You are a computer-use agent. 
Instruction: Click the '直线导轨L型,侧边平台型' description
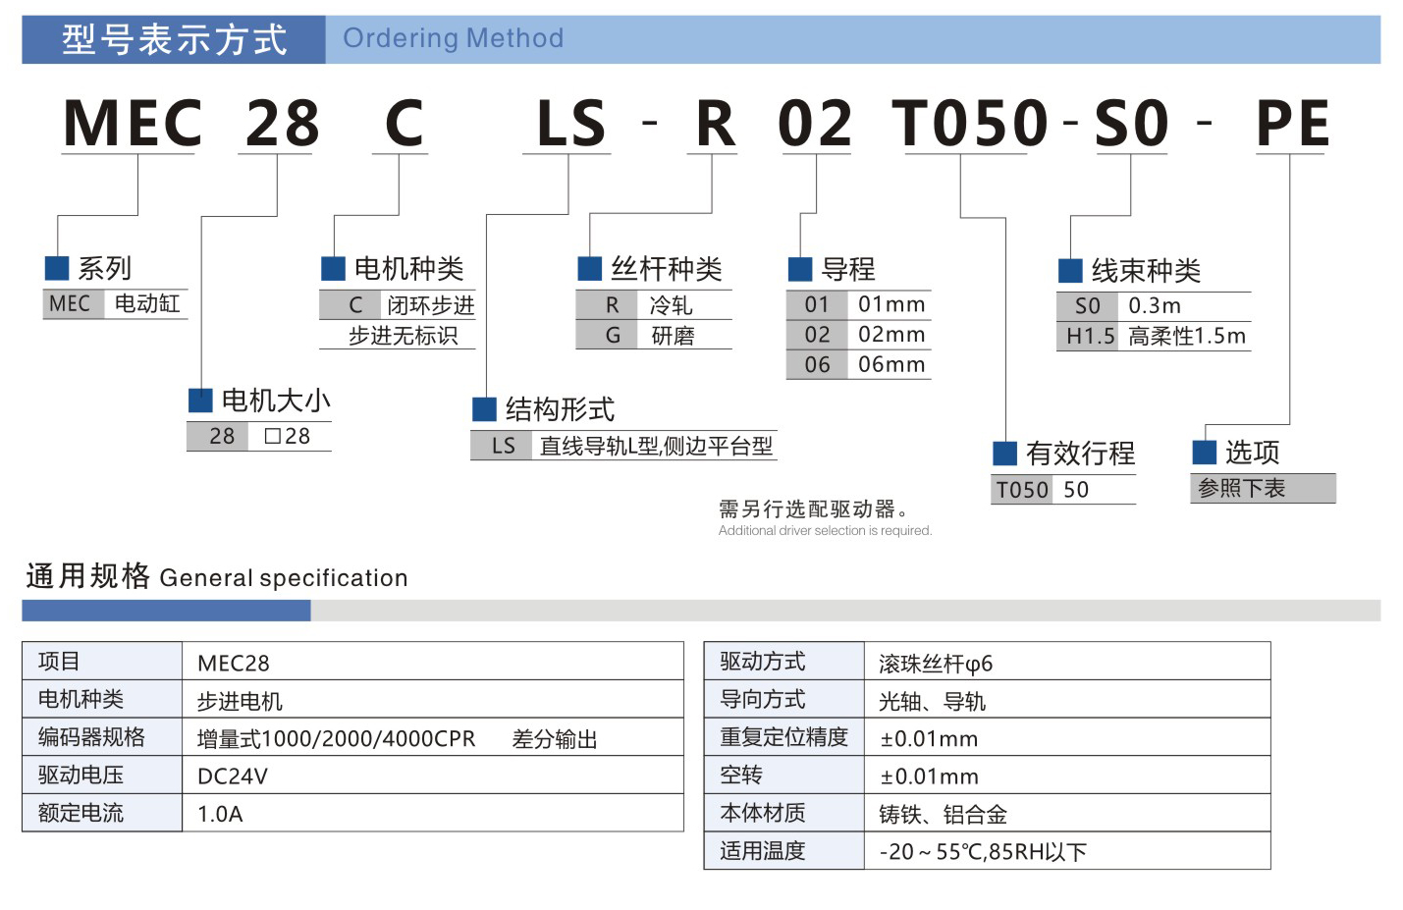[x=656, y=447]
